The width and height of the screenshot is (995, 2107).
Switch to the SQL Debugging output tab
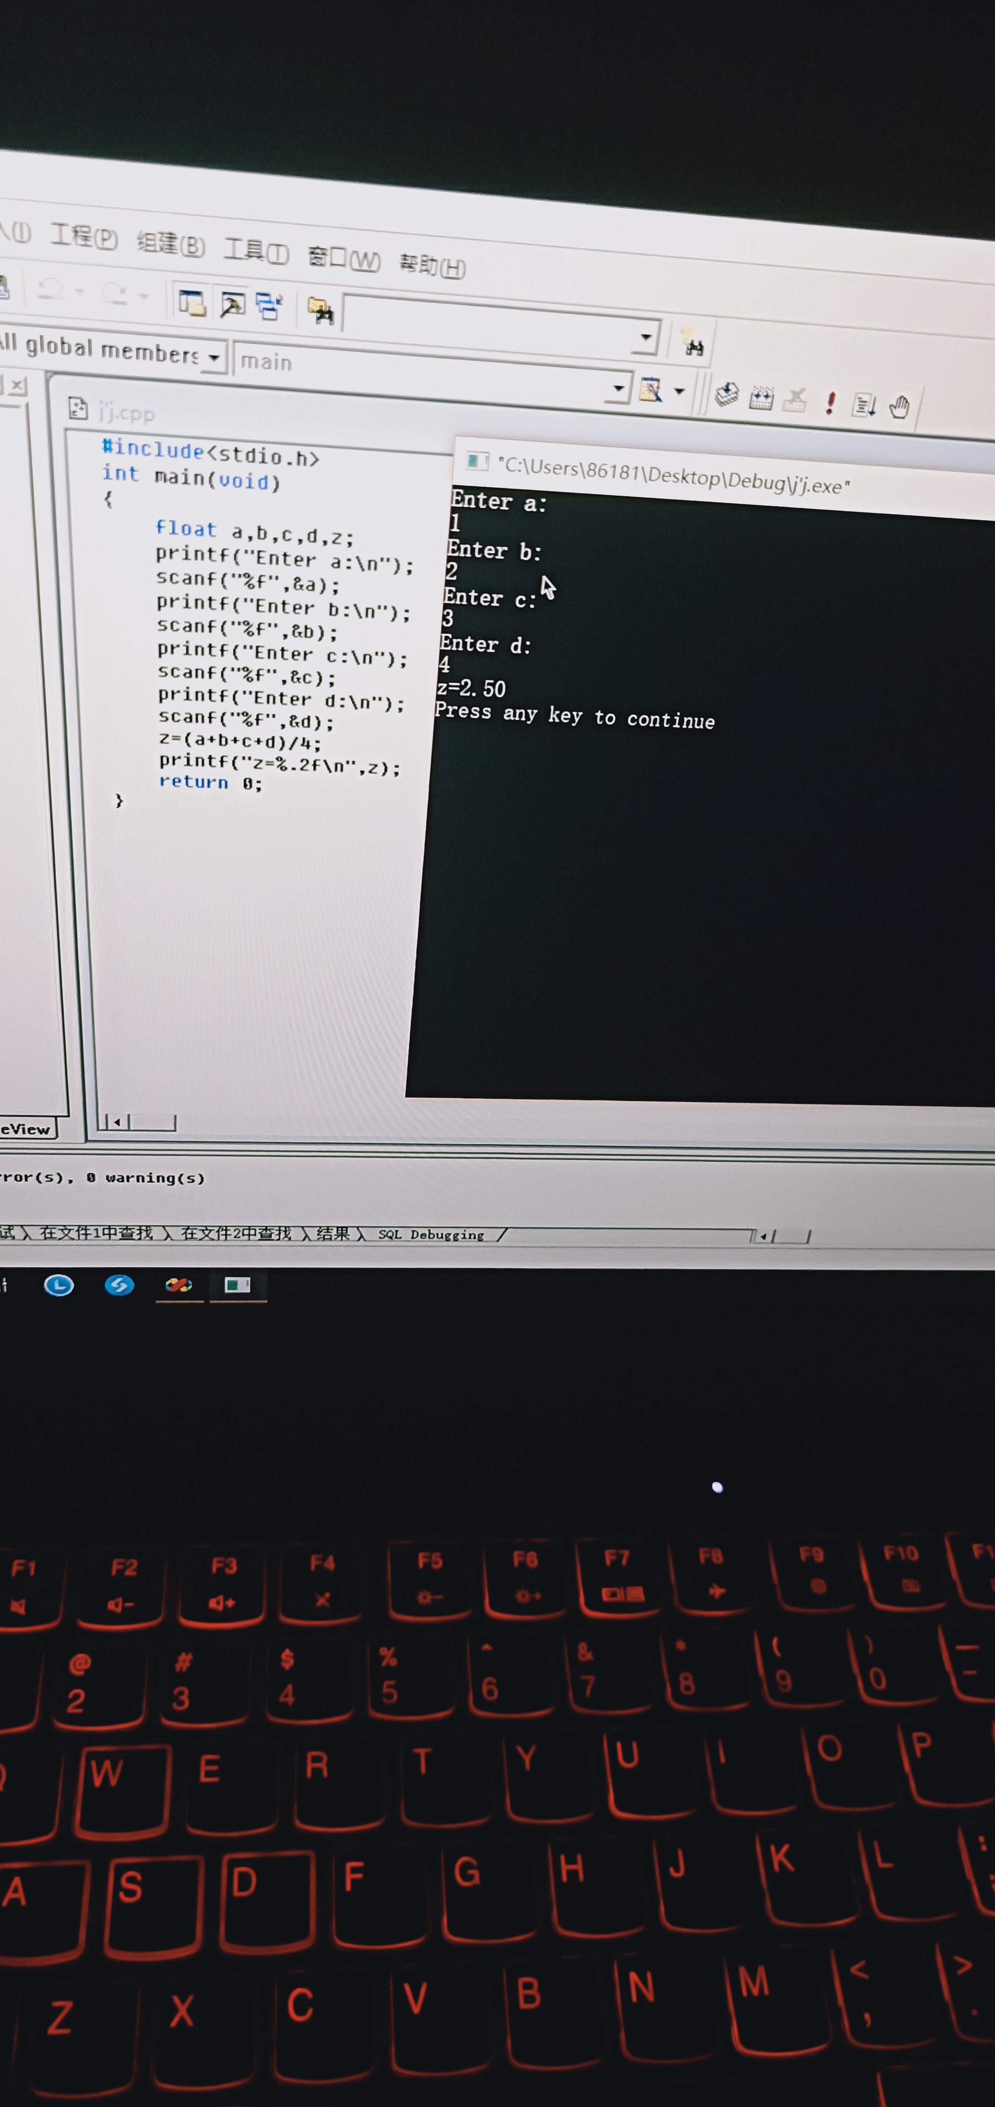(x=431, y=1234)
